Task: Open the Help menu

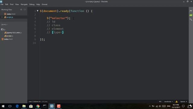Action: click(x=38, y=4)
